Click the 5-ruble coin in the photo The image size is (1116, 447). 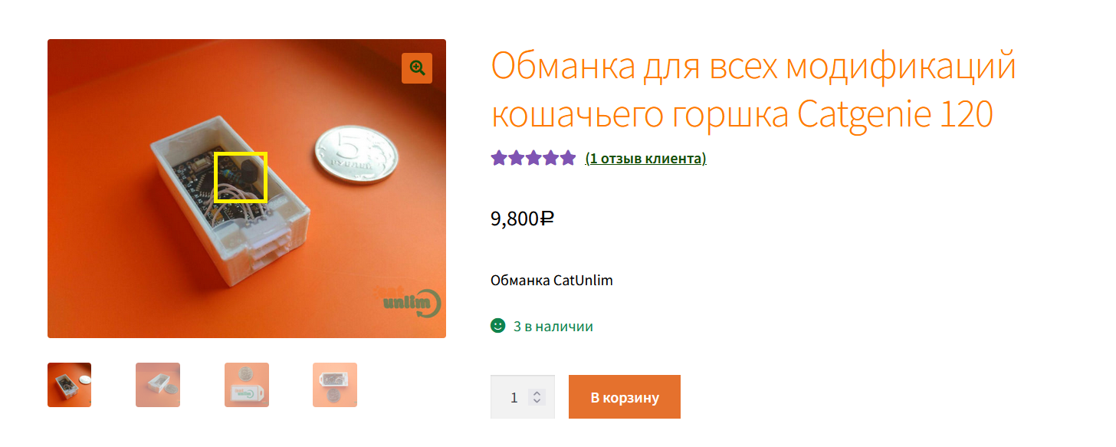[x=354, y=154]
